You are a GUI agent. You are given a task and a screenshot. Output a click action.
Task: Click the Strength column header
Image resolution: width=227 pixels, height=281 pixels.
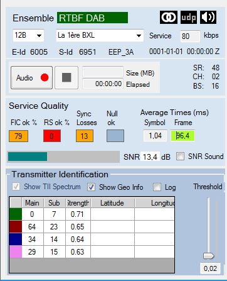coord(78,203)
